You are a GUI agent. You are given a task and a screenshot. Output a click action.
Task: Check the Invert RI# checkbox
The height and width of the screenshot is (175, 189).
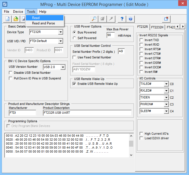[141, 72]
